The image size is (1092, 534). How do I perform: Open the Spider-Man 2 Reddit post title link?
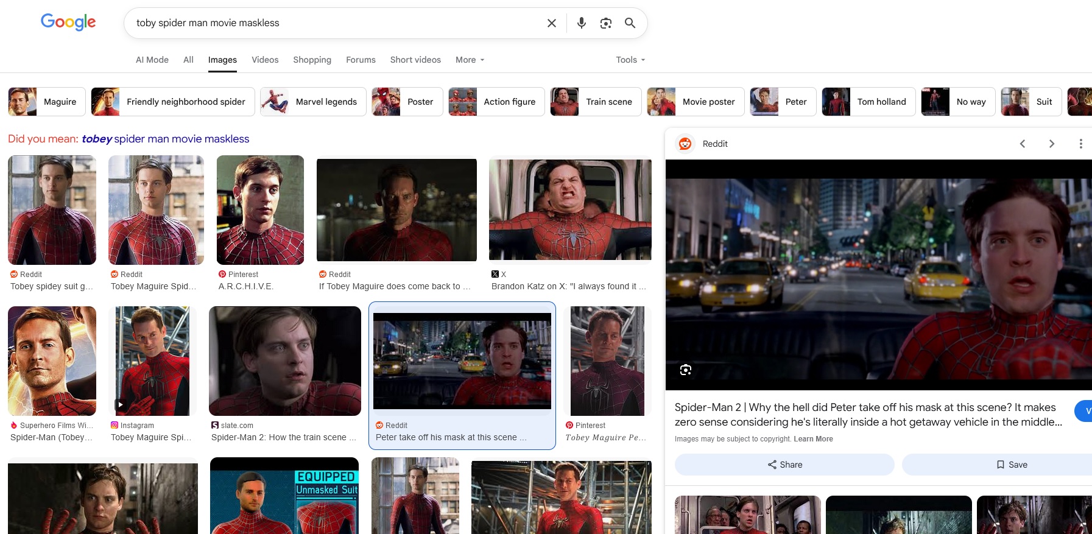(868, 415)
